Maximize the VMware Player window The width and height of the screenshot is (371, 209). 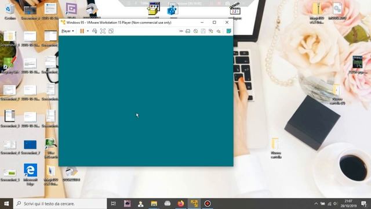(x=214, y=22)
